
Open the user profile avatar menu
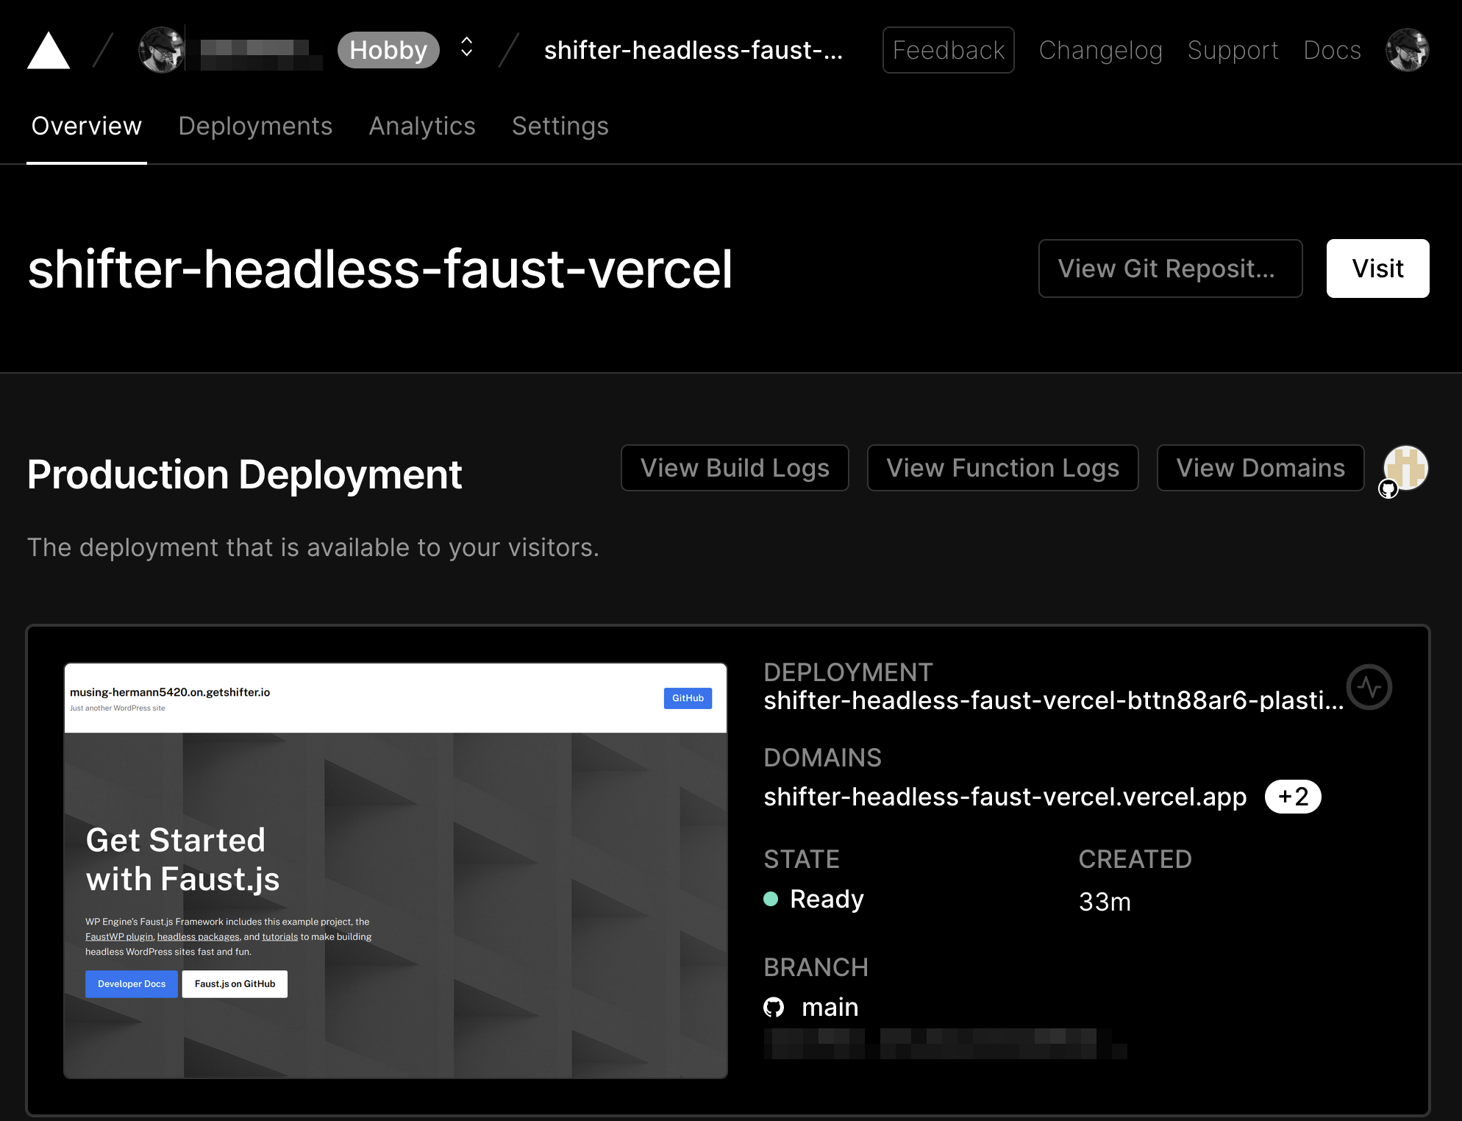point(1407,50)
